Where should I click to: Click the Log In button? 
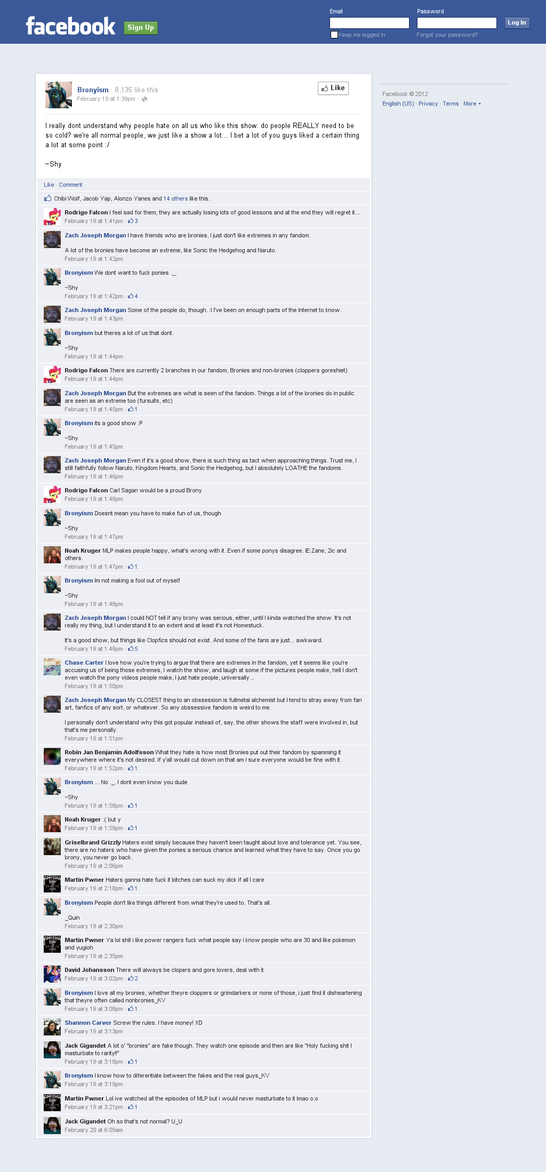click(517, 22)
